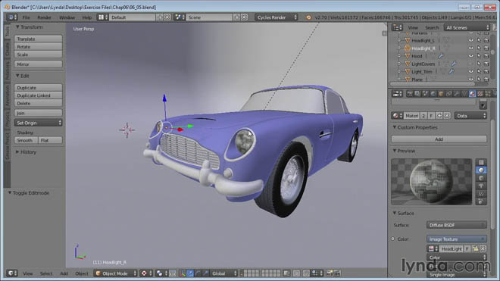This screenshot has height=281, width=500.
Task: Open the Help menu
Action: coord(86,17)
